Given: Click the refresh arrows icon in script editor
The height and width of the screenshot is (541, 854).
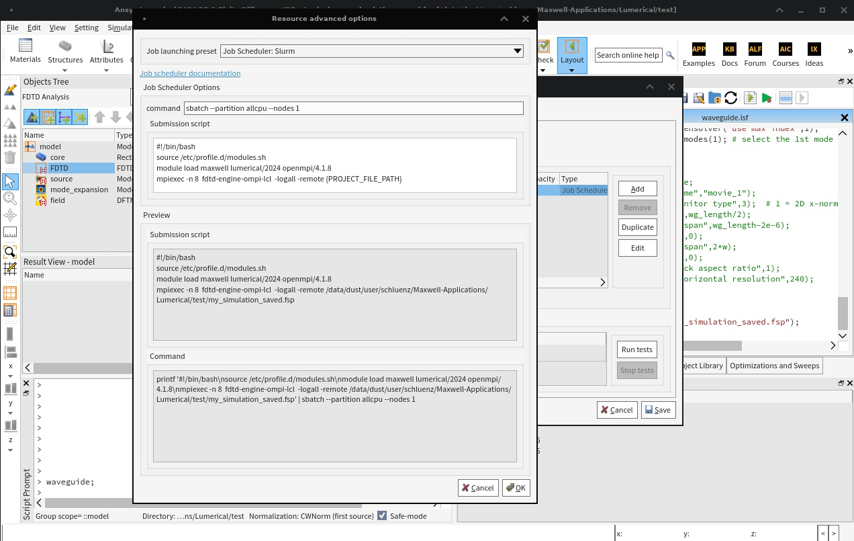Looking at the screenshot, I should [731, 98].
